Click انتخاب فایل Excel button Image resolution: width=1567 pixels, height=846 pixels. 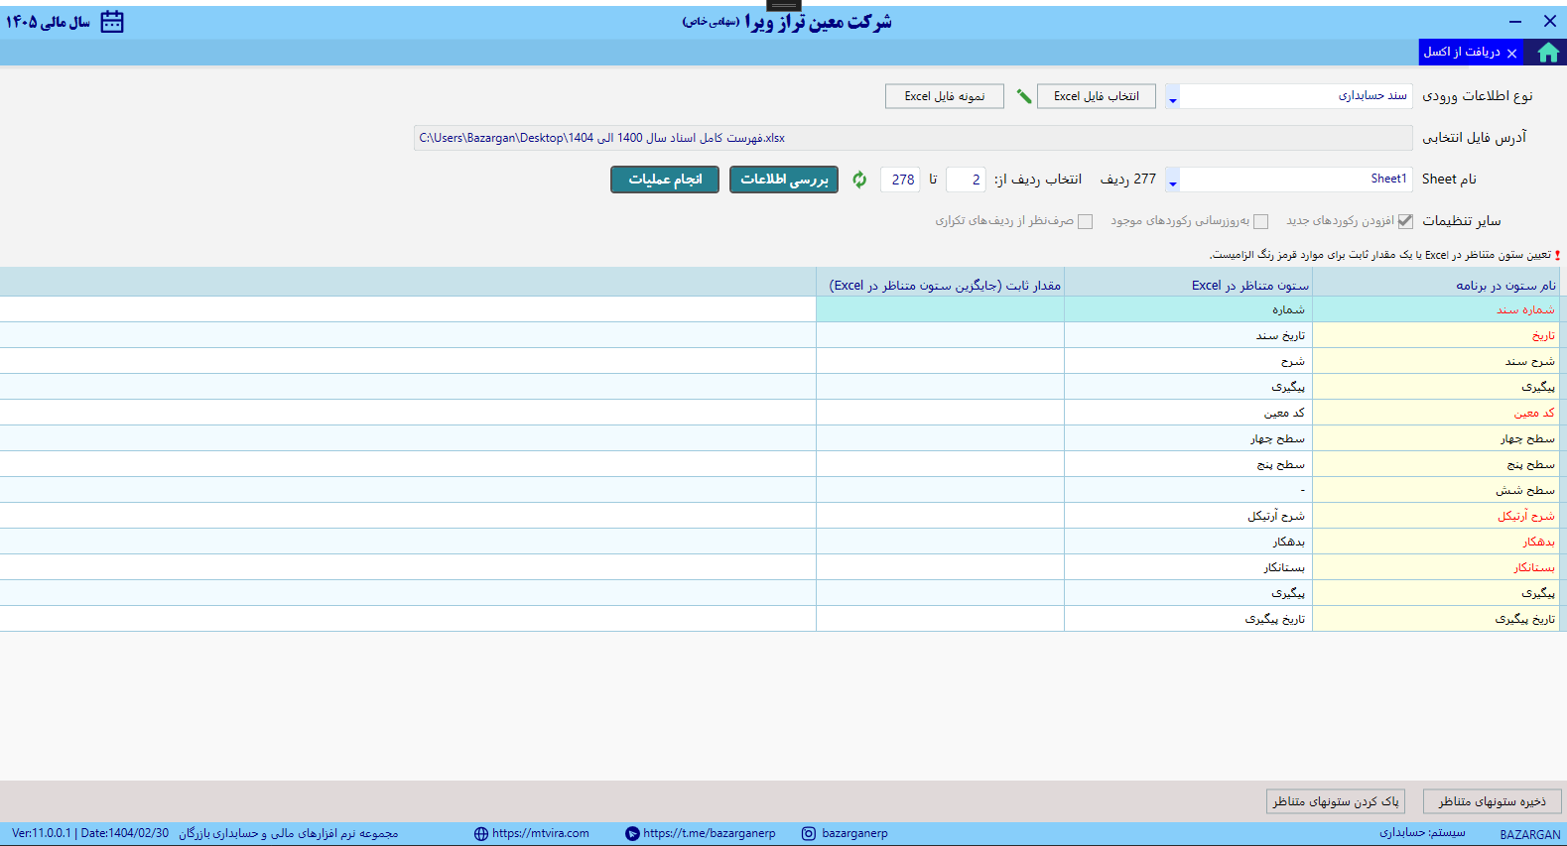pos(1097,96)
